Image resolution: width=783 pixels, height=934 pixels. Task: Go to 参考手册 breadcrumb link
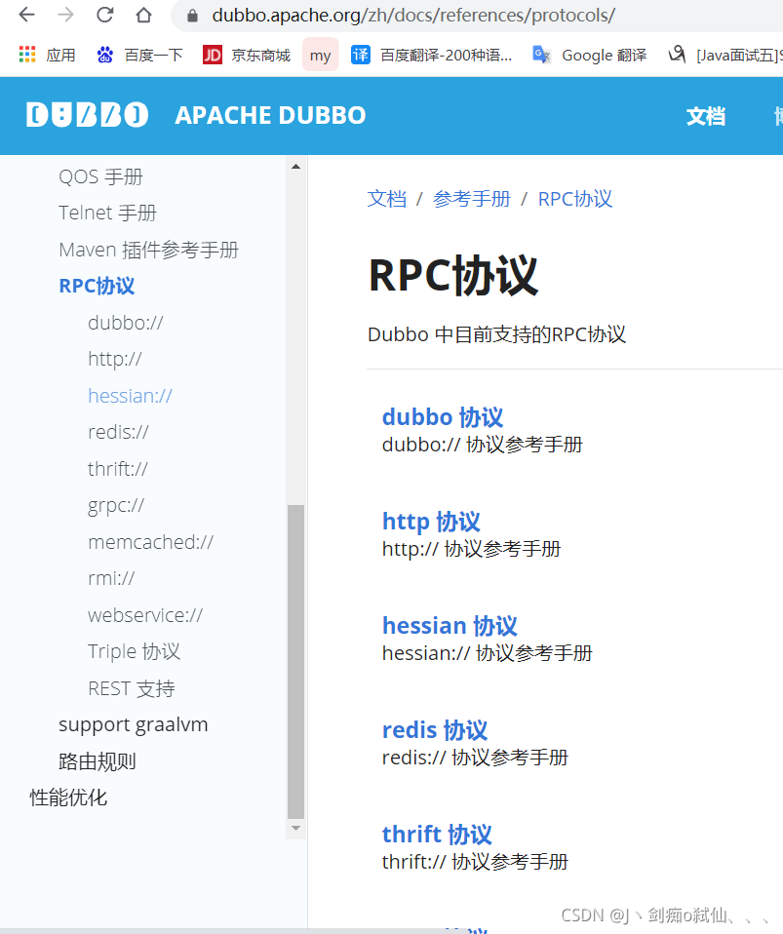pos(471,199)
